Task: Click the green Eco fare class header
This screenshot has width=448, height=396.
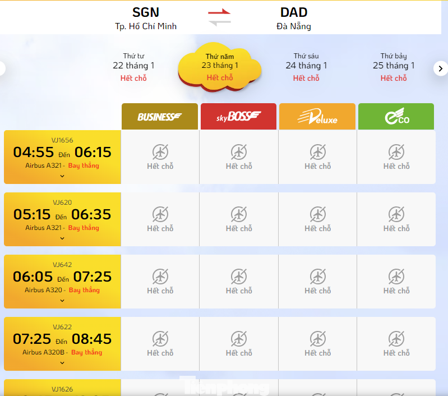Action: click(396, 117)
